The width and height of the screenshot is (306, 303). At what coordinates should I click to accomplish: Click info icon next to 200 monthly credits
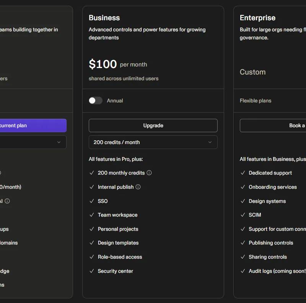149,173
